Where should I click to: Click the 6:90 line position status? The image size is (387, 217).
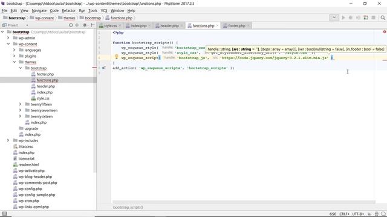point(333,214)
